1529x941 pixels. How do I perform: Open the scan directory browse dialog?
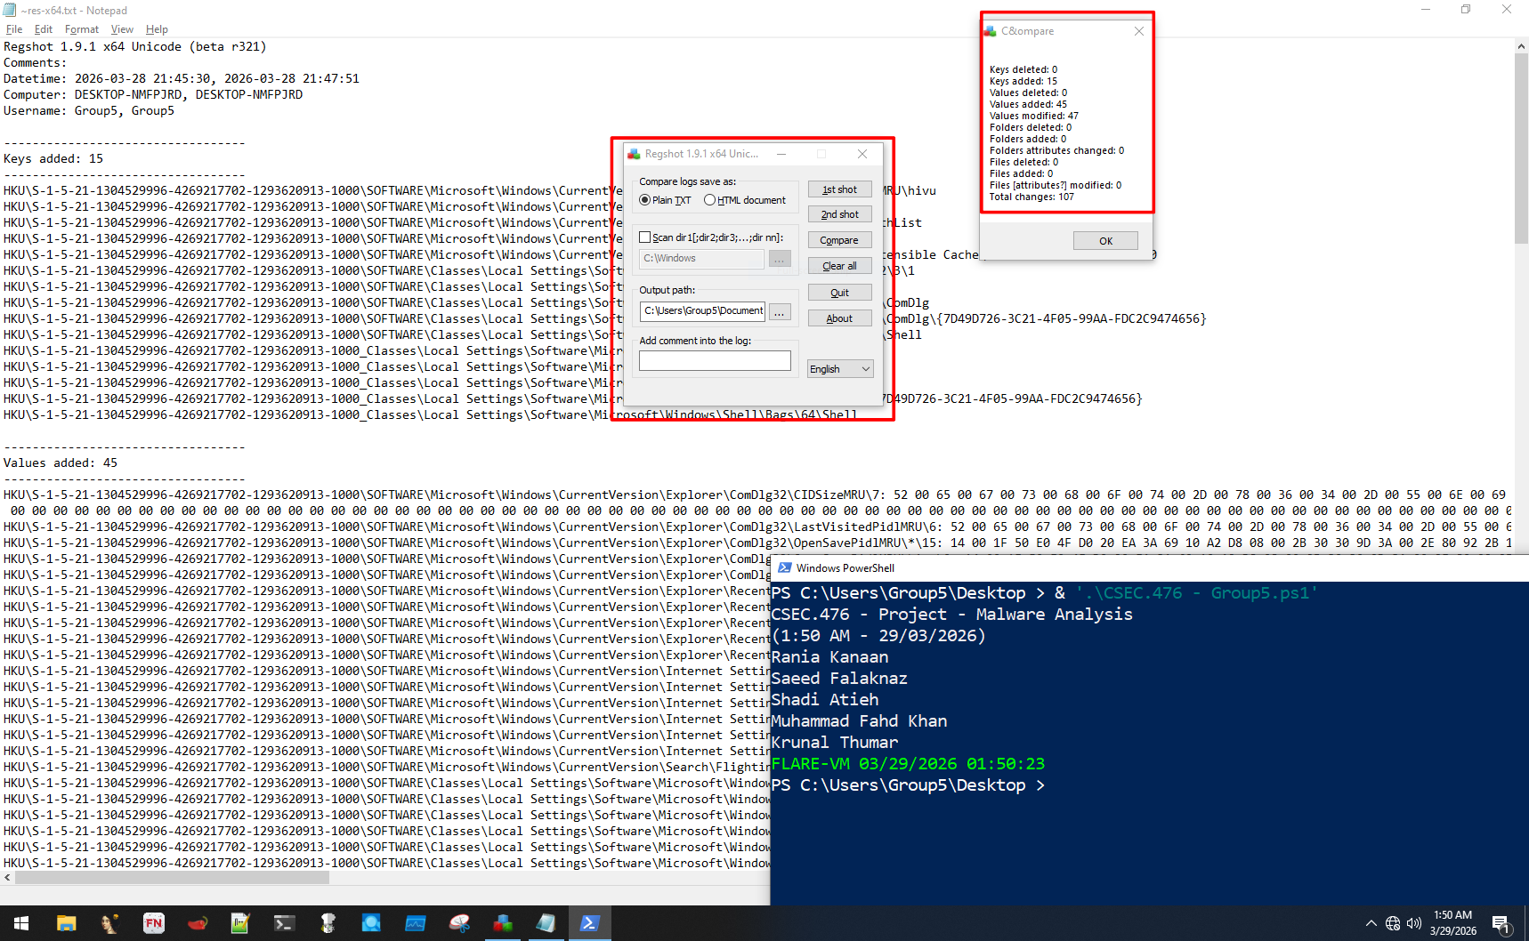(780, 259)
